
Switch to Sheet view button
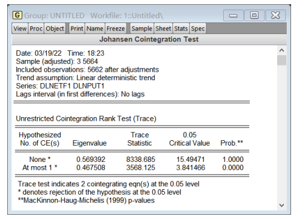click(163, 29)
